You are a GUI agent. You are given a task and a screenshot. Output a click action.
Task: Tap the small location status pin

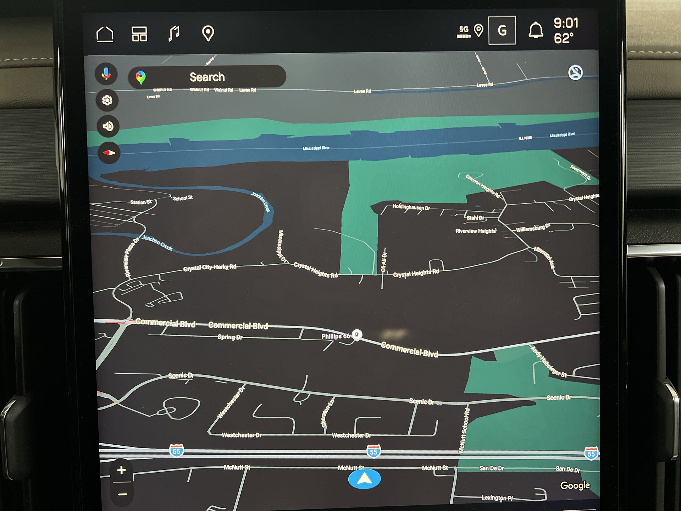pyautogui.click(x=479, y=31)
